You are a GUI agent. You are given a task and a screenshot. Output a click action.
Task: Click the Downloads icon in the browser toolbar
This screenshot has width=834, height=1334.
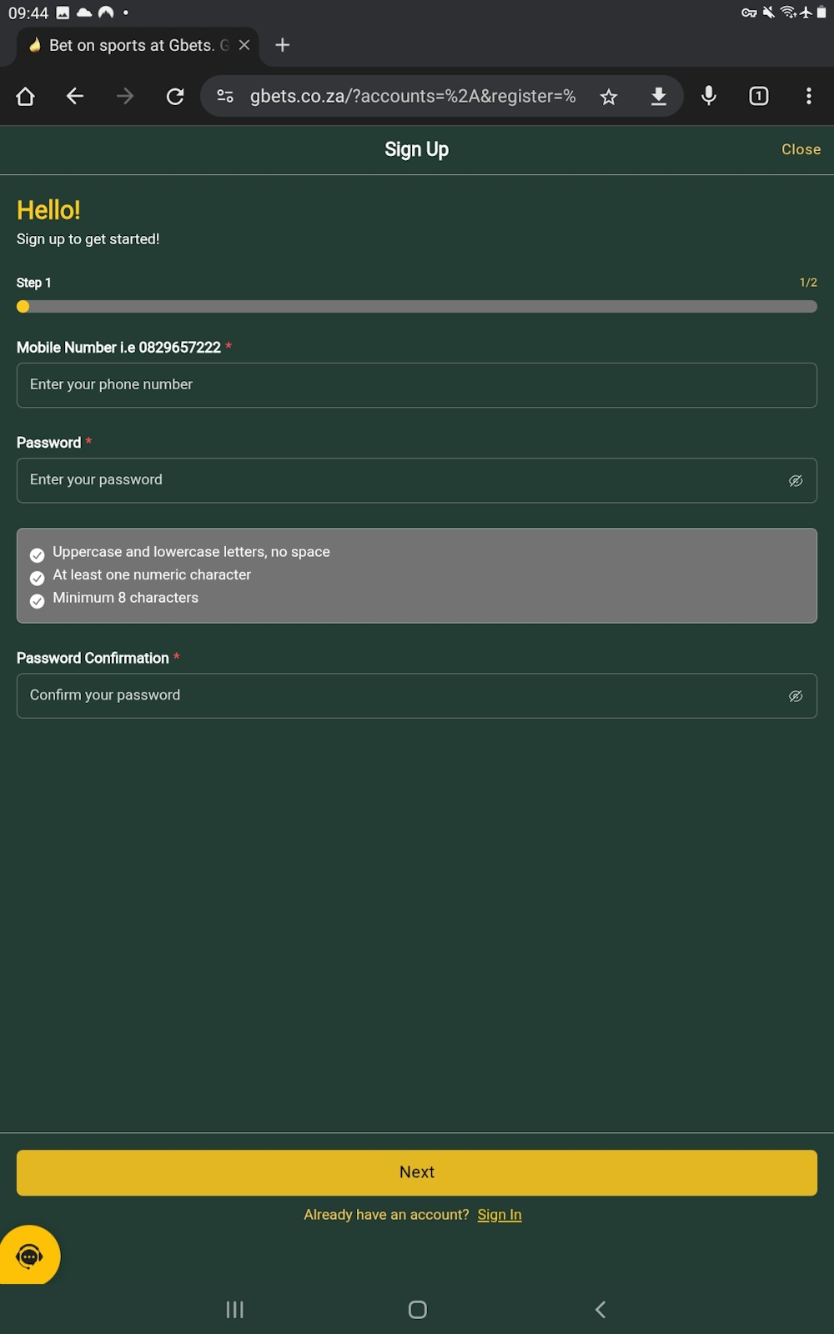point(658,96)
